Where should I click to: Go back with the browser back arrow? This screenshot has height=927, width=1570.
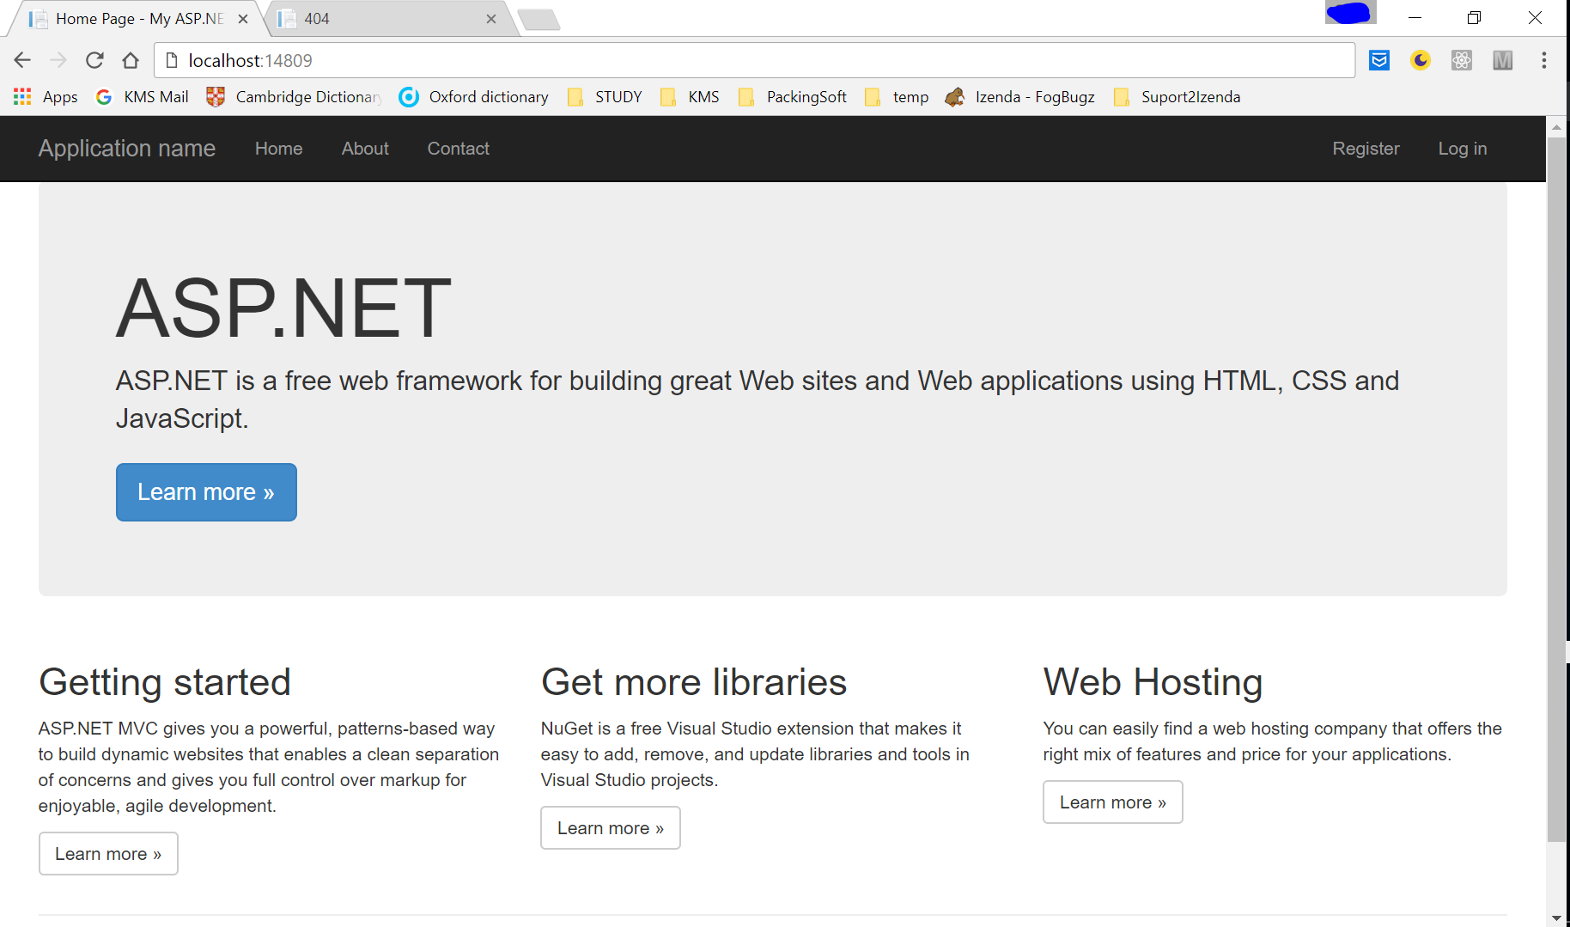(x=22, y=60)
